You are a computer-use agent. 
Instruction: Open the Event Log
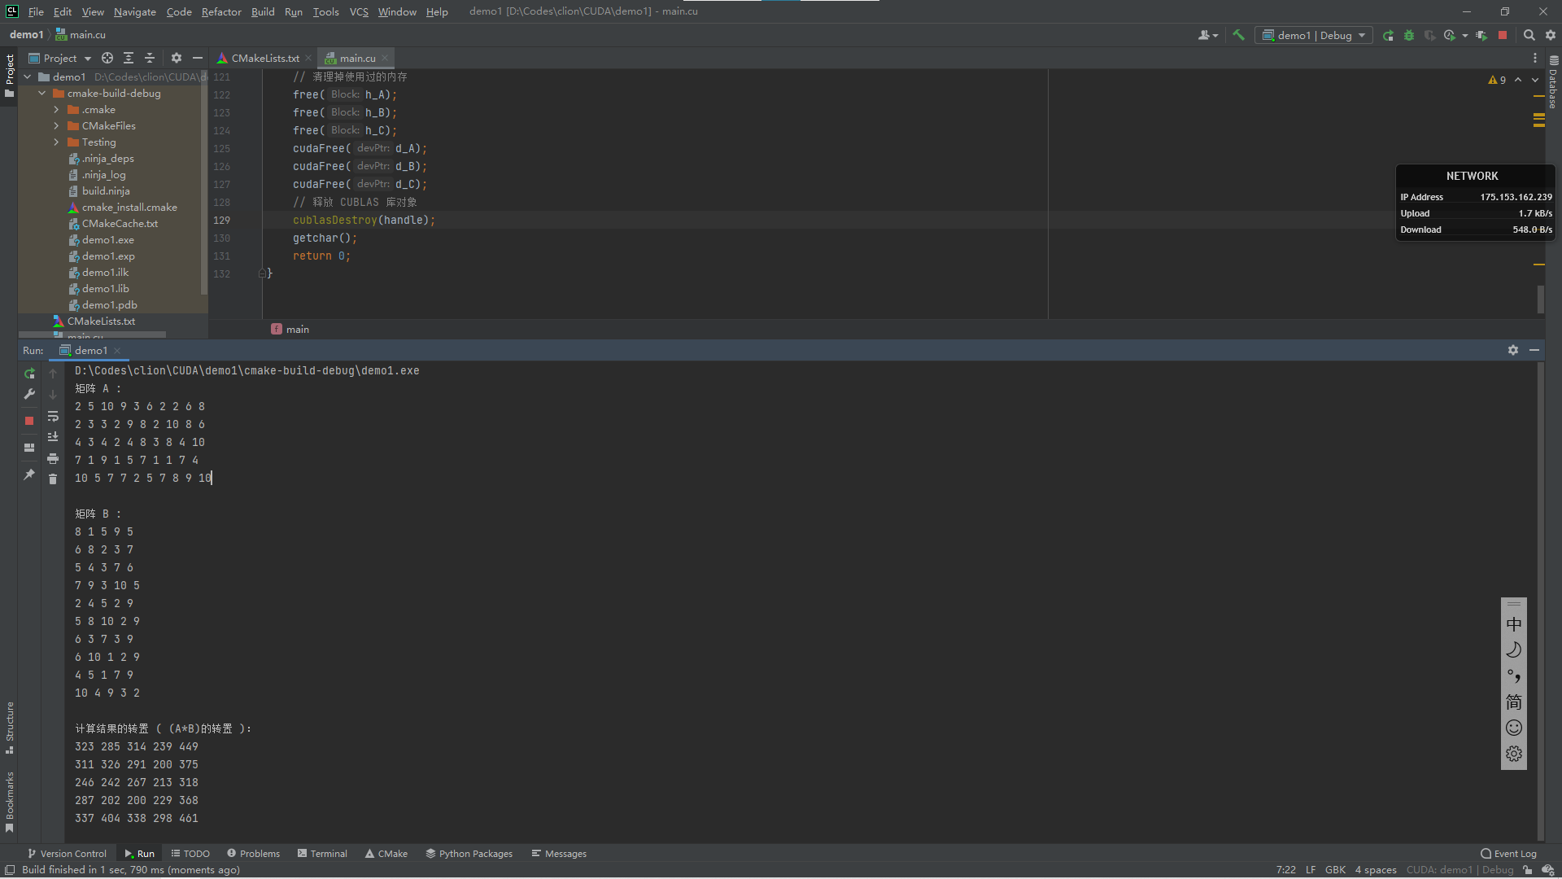[x=1508, y=853]
